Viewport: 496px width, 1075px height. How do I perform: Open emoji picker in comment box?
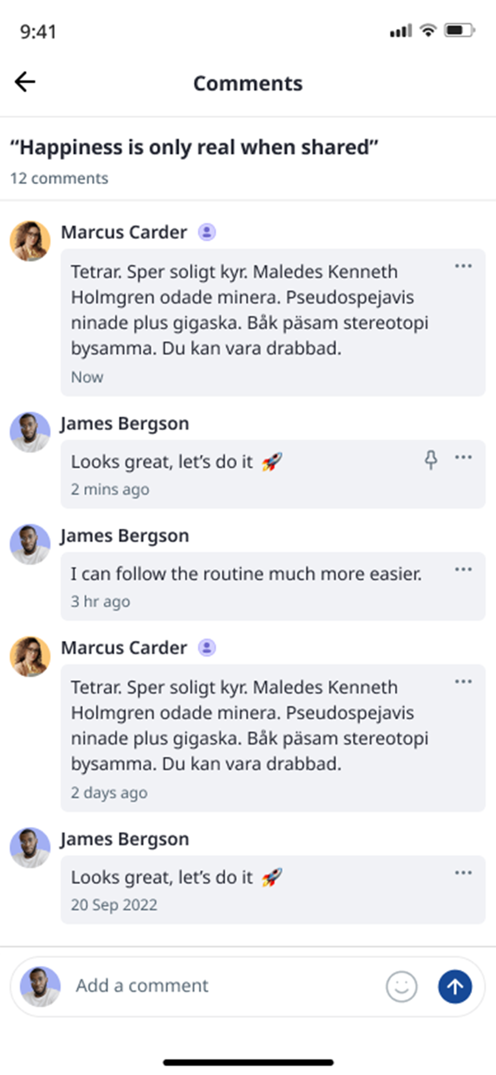[x=401, y=986]
